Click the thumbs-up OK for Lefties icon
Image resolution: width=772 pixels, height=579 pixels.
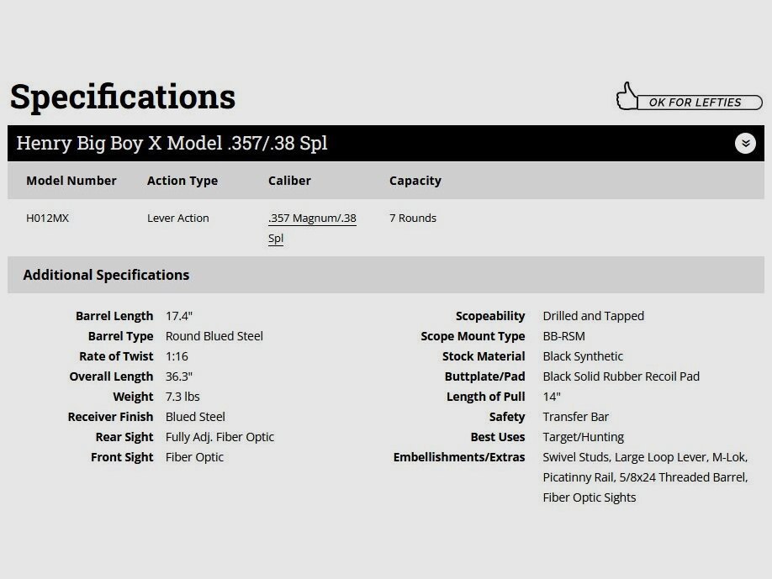point(627,97)
